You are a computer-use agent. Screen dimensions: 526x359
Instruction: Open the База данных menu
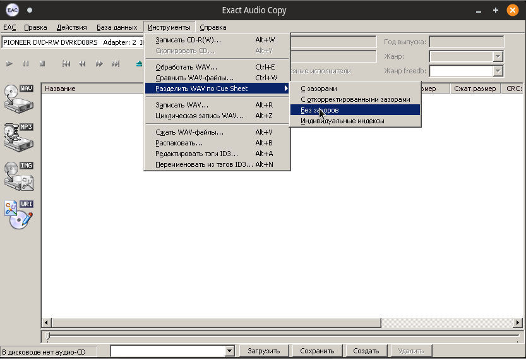click(x=117, y=27)
